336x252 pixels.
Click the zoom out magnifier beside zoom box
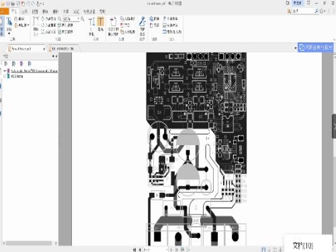(60, 19)
